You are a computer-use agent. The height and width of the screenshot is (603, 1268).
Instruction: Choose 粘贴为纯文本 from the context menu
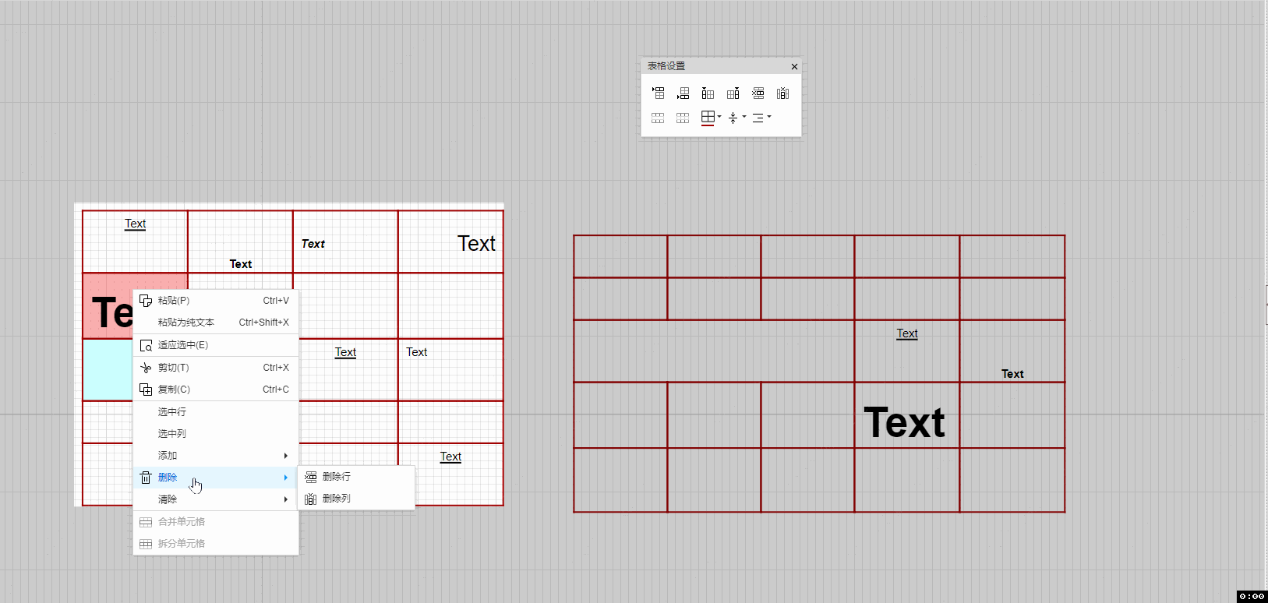(216, 323)
